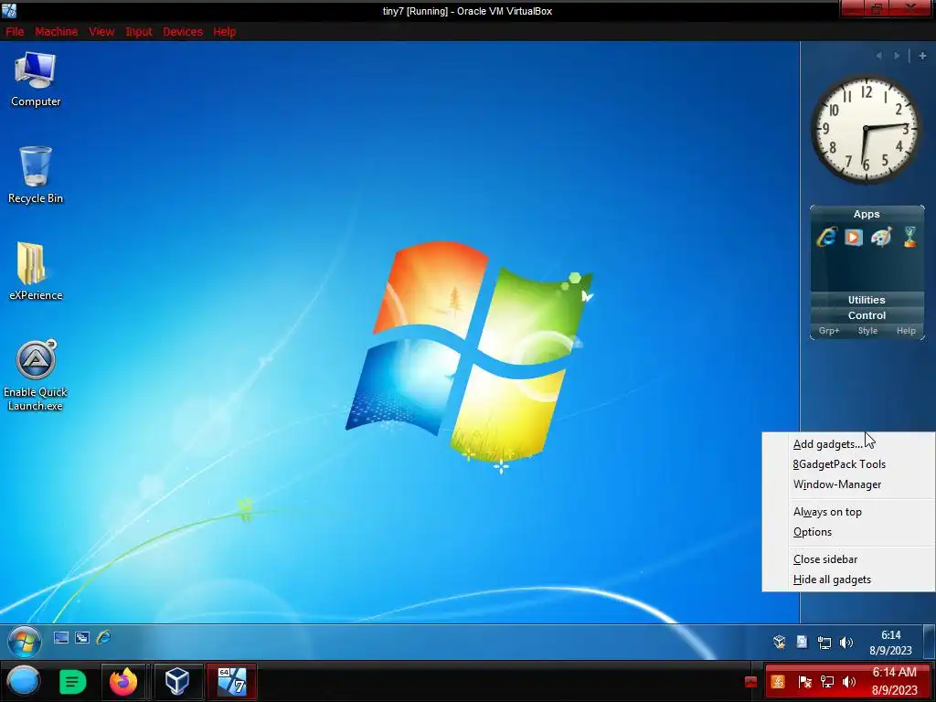Open Paint from the Apps gadget
This screenshot has height=702, width=936.
881,237
